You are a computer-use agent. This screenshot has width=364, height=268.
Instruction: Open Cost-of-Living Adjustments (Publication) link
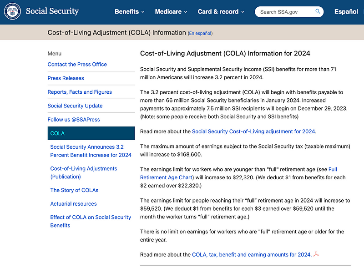coord(84,172)
